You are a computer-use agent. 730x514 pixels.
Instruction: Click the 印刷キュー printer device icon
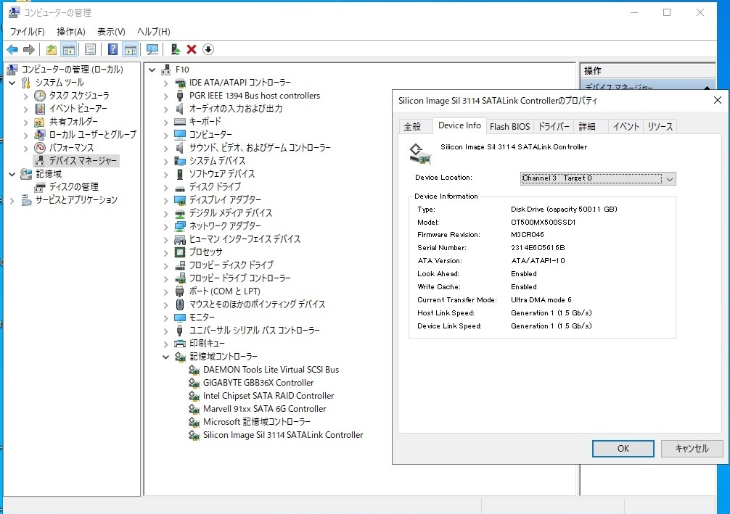180,344
